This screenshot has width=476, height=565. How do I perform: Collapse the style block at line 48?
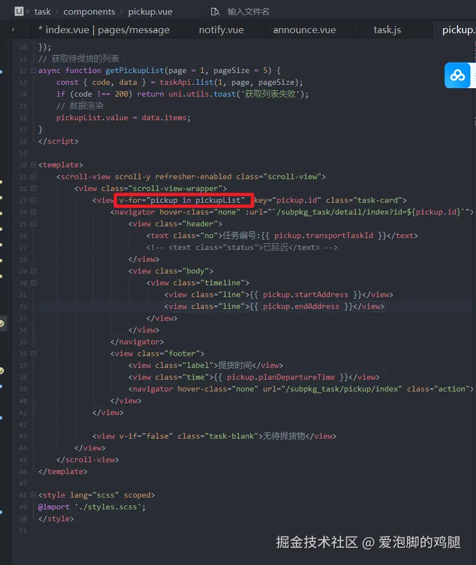point(34,495)
